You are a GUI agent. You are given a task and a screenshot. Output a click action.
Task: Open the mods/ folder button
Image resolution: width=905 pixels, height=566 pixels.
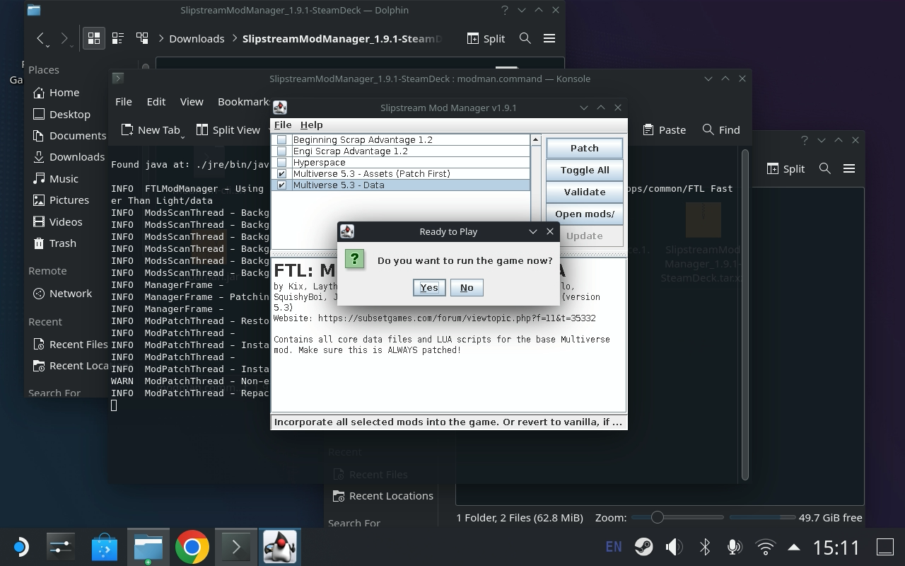point(584,214)
